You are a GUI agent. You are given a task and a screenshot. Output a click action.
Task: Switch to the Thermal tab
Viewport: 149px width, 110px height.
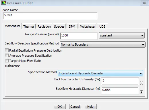(29, 27)
